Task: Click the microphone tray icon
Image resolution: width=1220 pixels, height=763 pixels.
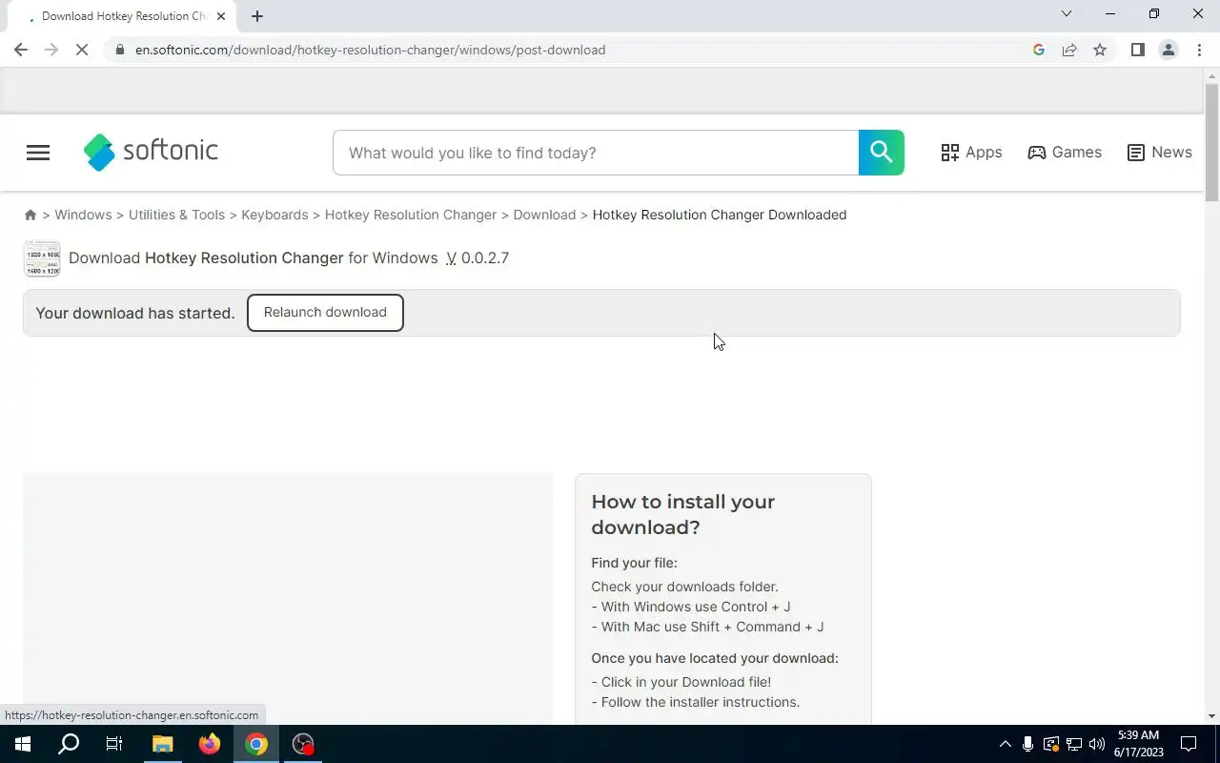Action: pyautogui.click(x=1028, y=744)
